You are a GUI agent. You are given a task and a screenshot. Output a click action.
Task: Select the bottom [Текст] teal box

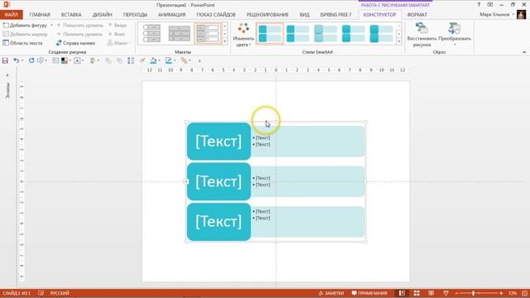coord(219,222)
